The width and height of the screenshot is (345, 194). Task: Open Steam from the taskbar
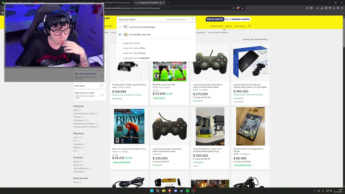click(181, 191)
